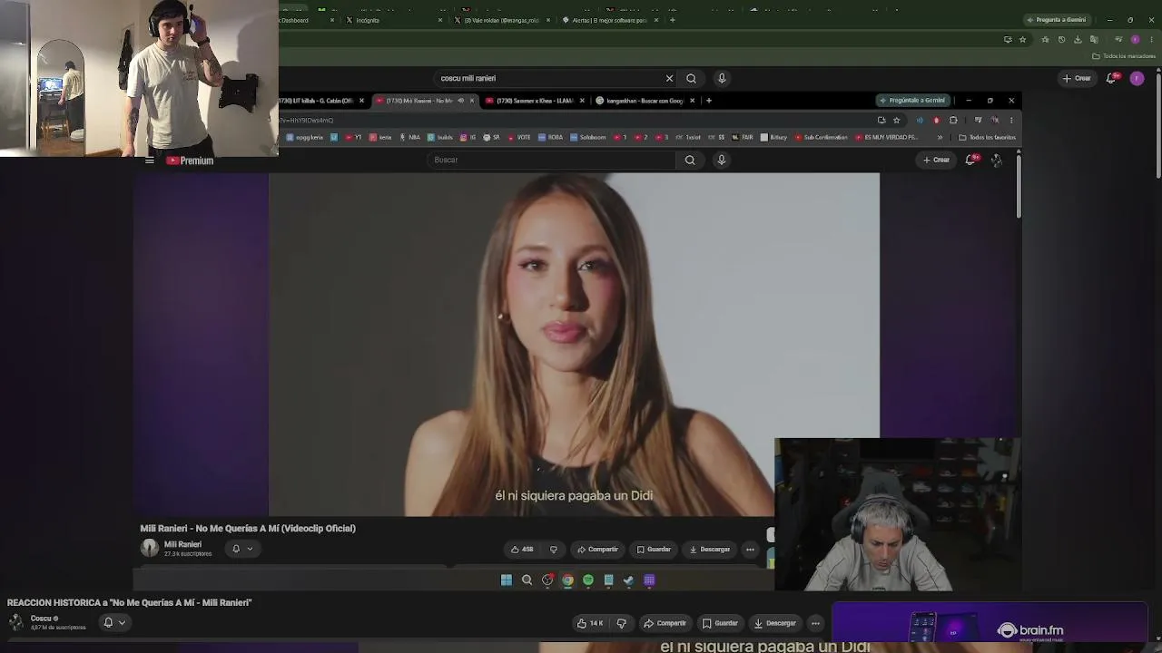Open extensions puzzle icon in inner browser

[x=953, y=120]
